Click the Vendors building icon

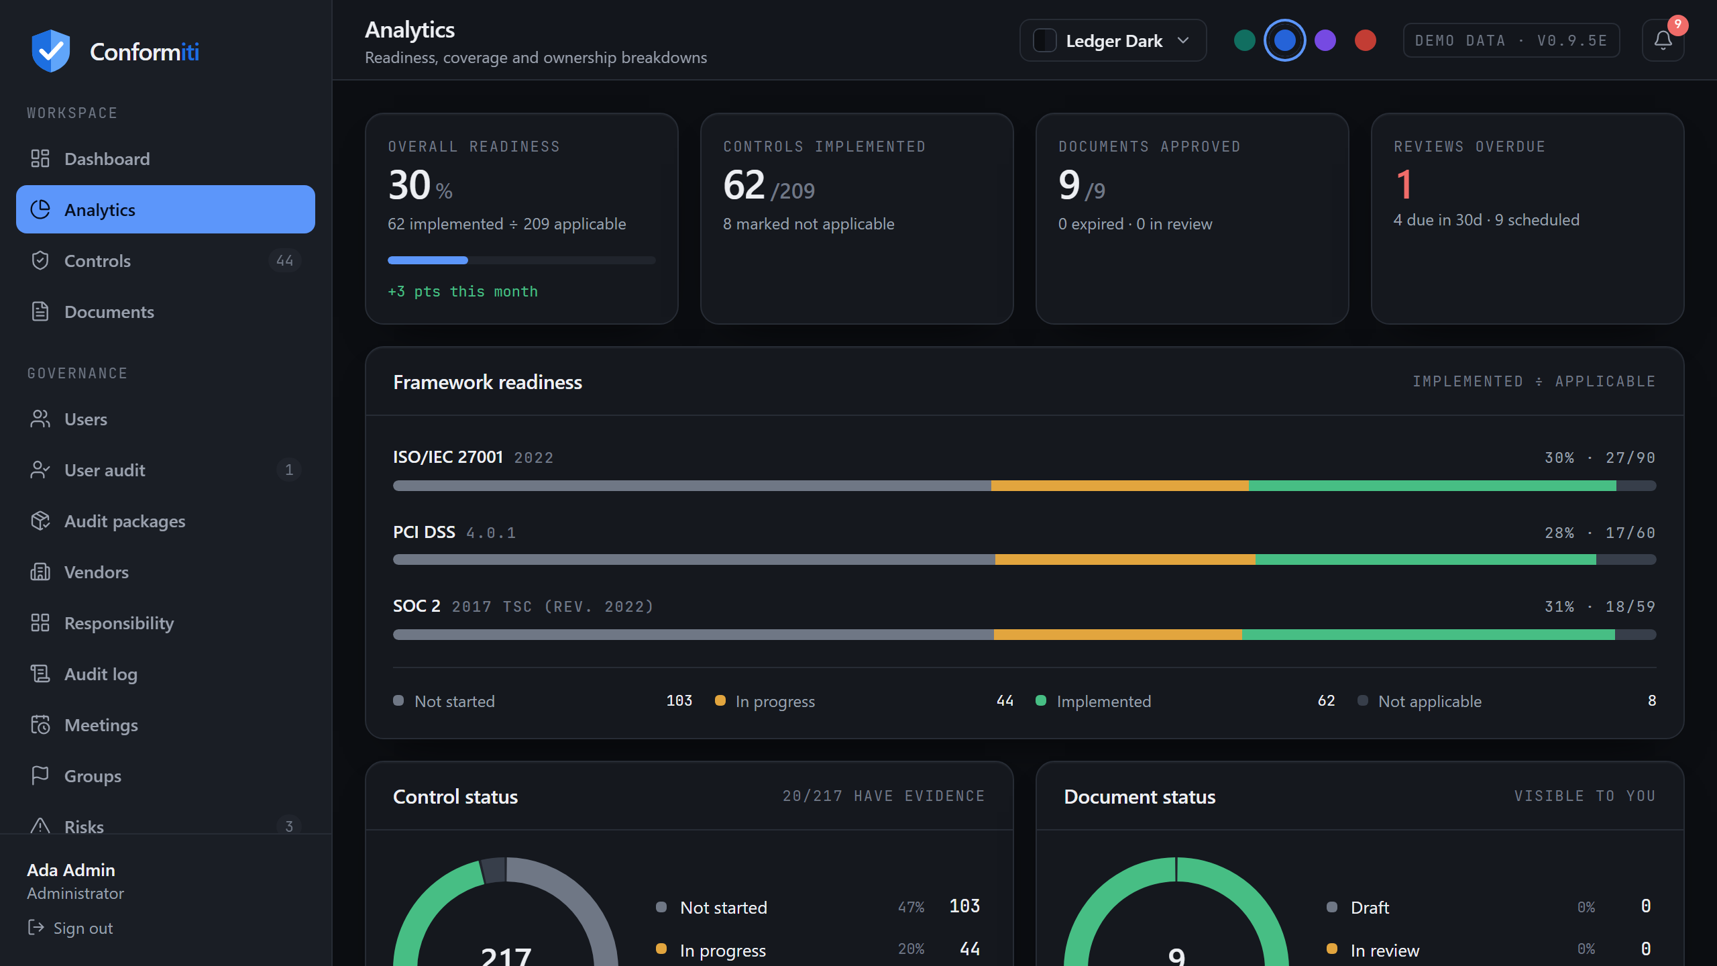(40, 572)
